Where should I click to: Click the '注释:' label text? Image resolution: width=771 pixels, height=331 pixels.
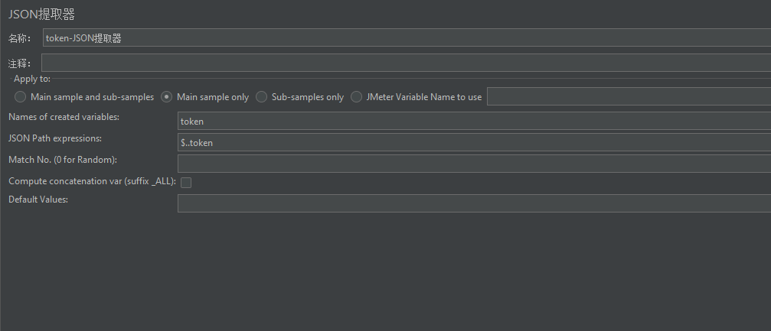point(19,63)
